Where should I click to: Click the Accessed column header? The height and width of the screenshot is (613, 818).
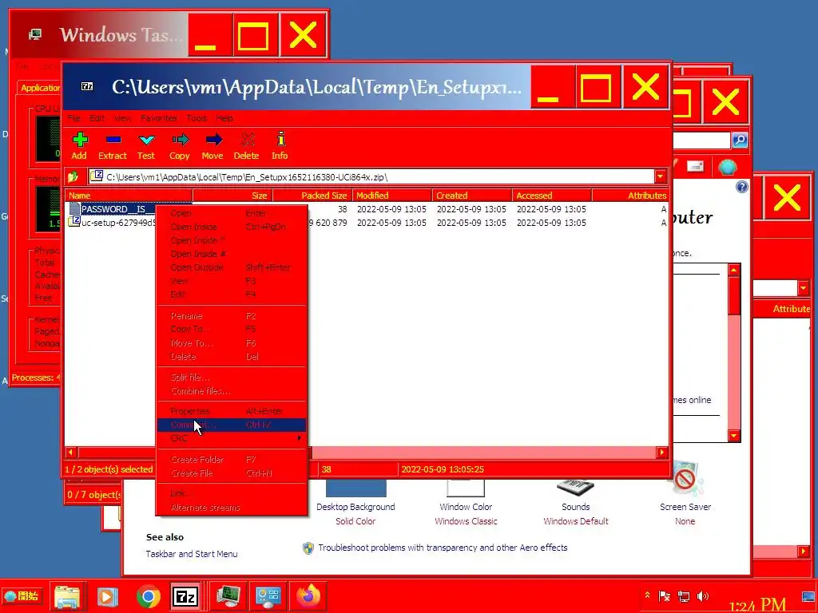pyautogui.click(x=551, y=196)
